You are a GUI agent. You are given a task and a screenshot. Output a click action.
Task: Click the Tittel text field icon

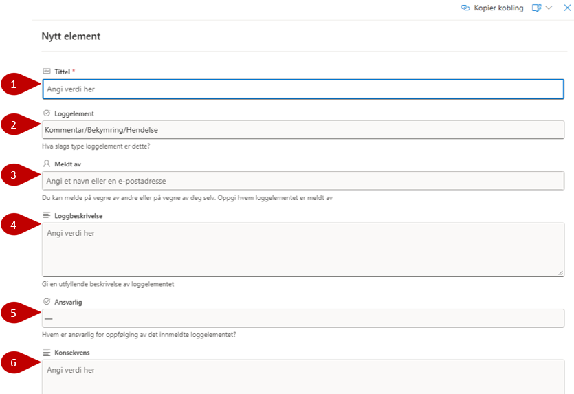[x=47, y=71]
